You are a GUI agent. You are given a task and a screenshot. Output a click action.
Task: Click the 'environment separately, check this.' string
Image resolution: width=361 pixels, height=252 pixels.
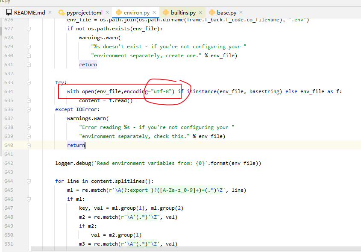135,137
